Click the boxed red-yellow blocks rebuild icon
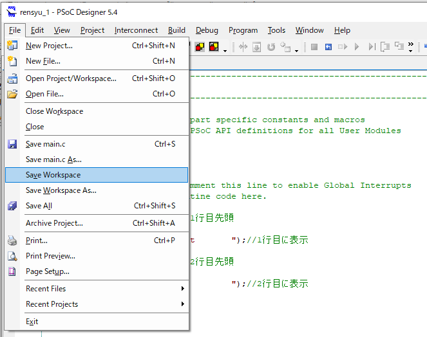The width and height of the screenshot is (427, 337). [214, 47]
